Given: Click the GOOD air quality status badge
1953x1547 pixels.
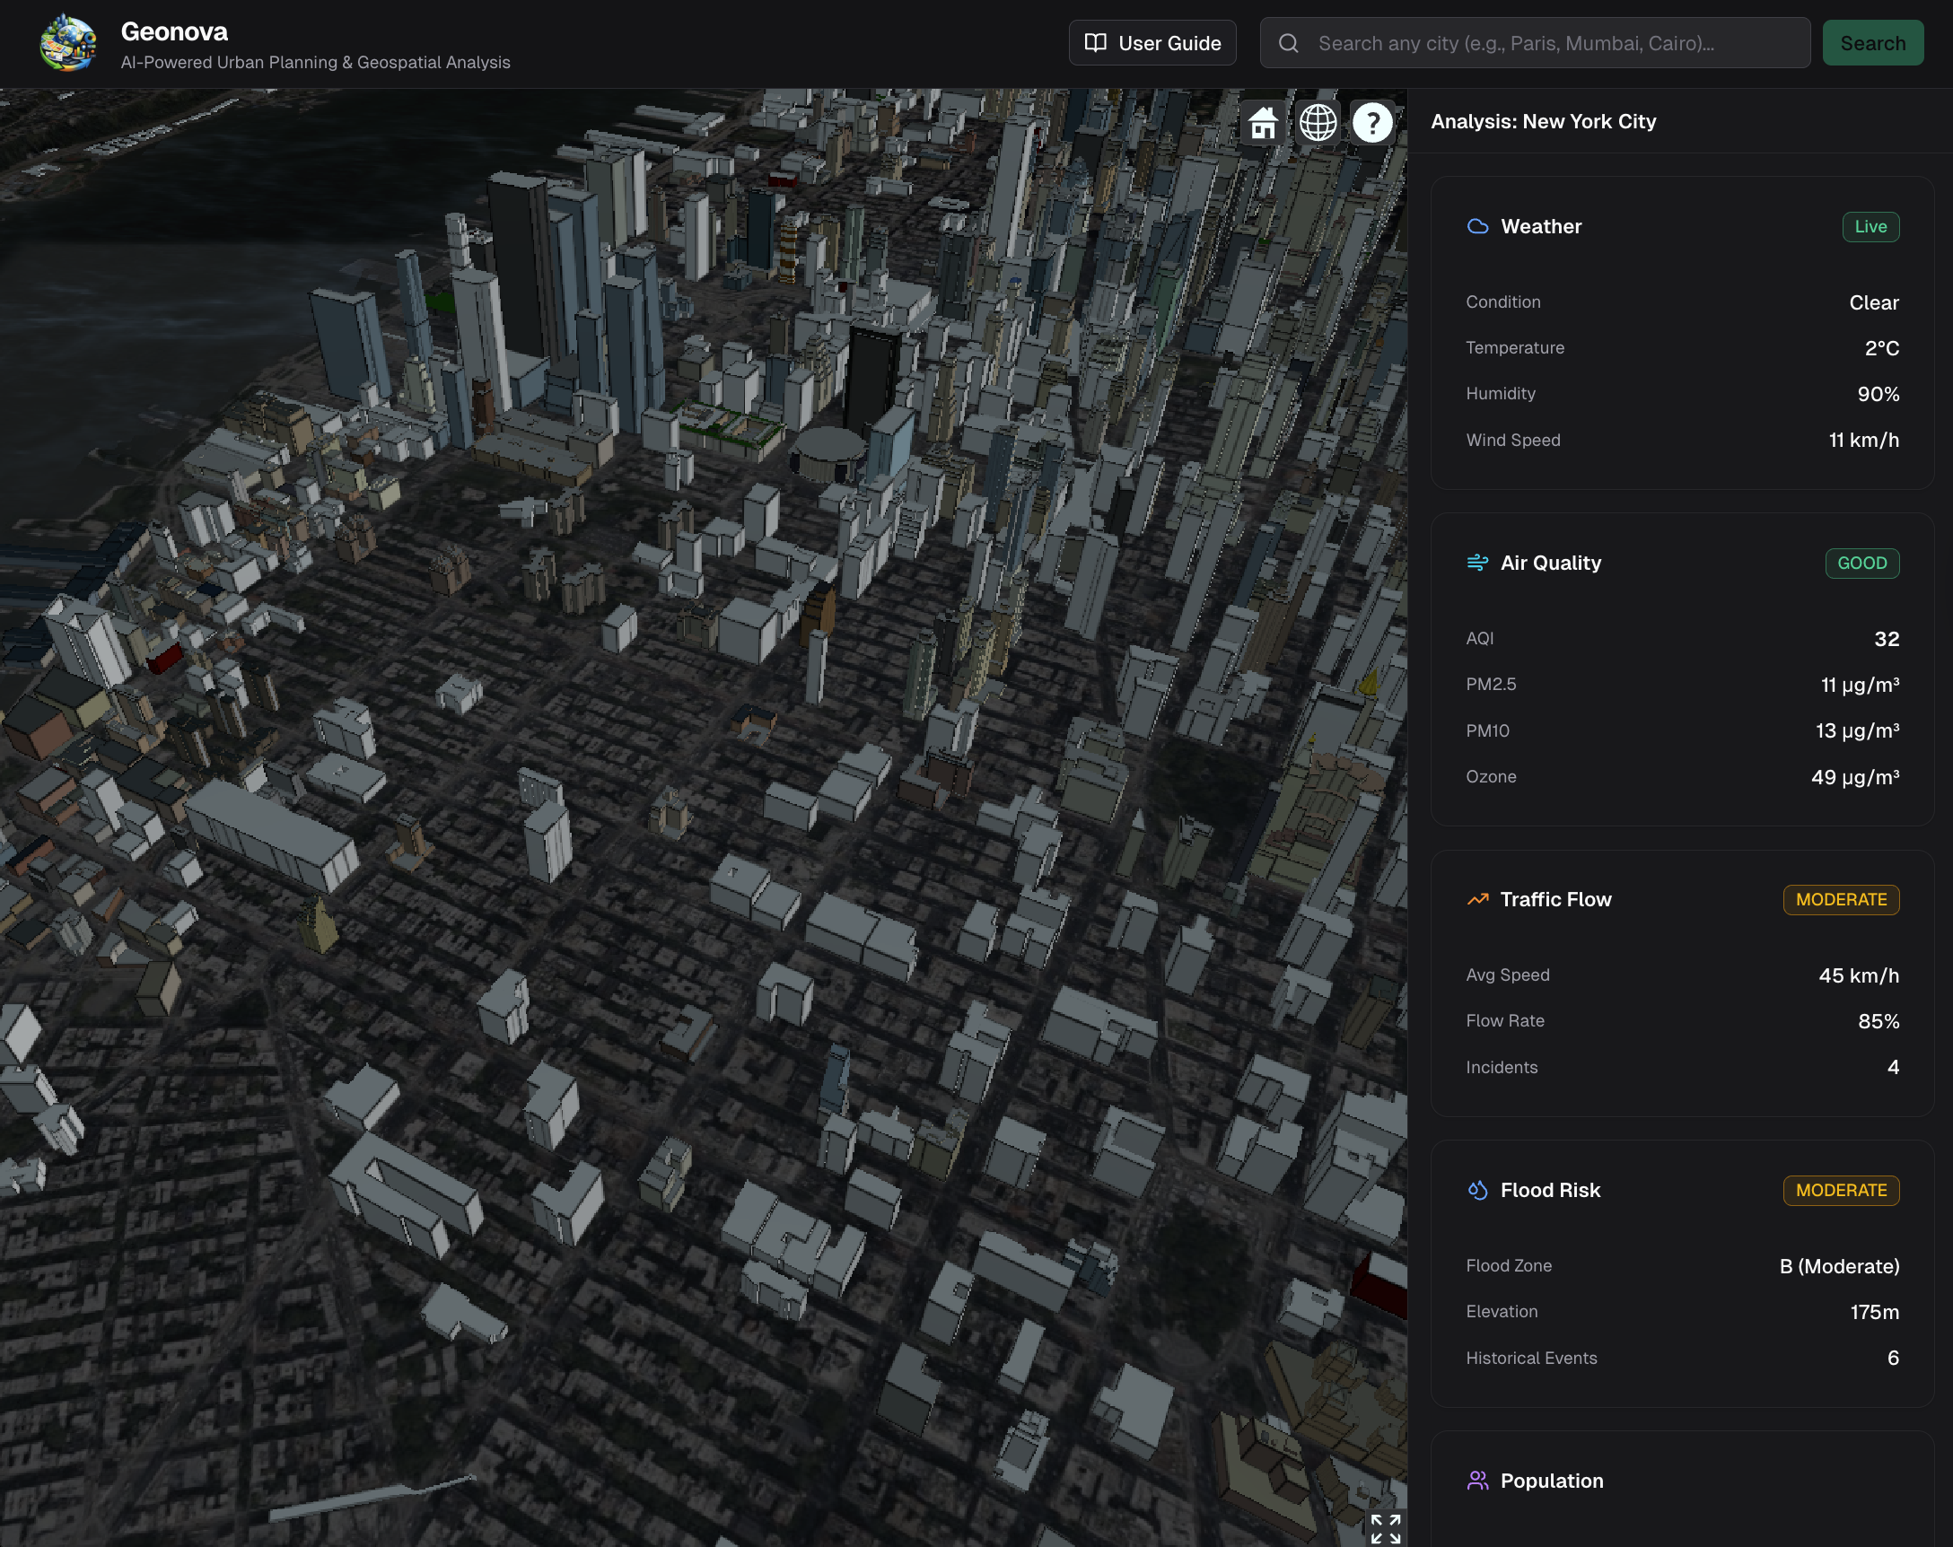Looking at the screenshot, I should (1862, 563).
